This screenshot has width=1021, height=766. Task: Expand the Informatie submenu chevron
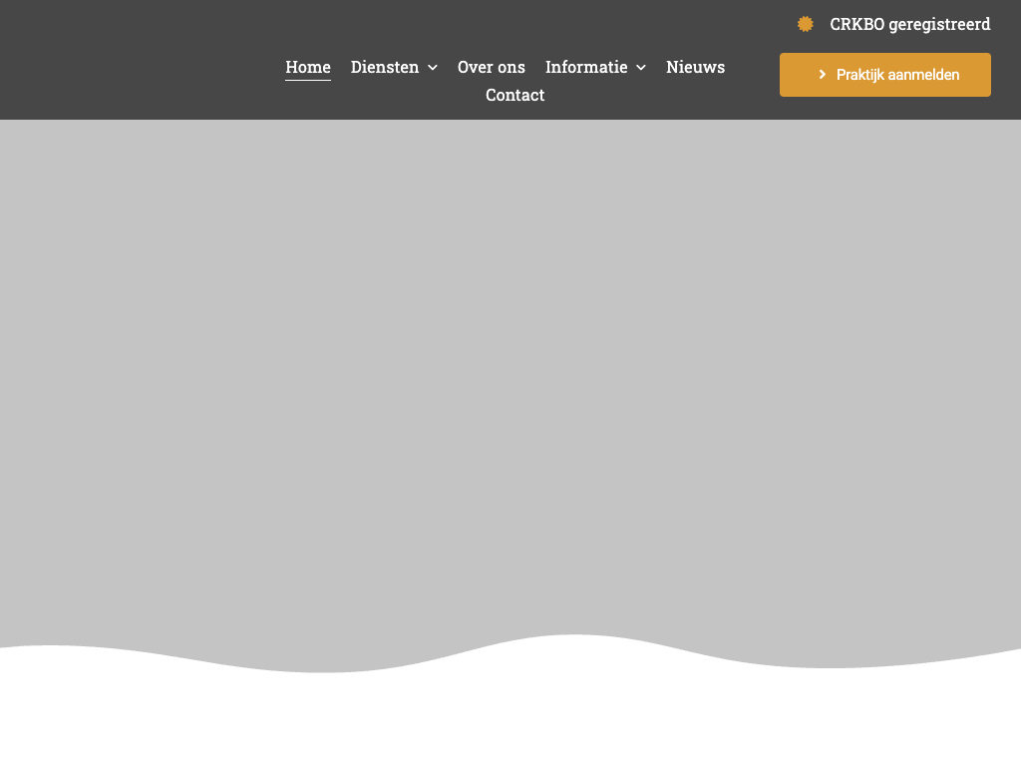[x=641, y=68]
